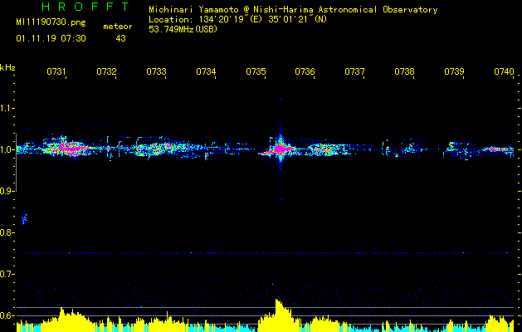Viewport: 522px width, 332px height.
Task: Click the bright meteor echo burst after 0735
Action: 281,149
